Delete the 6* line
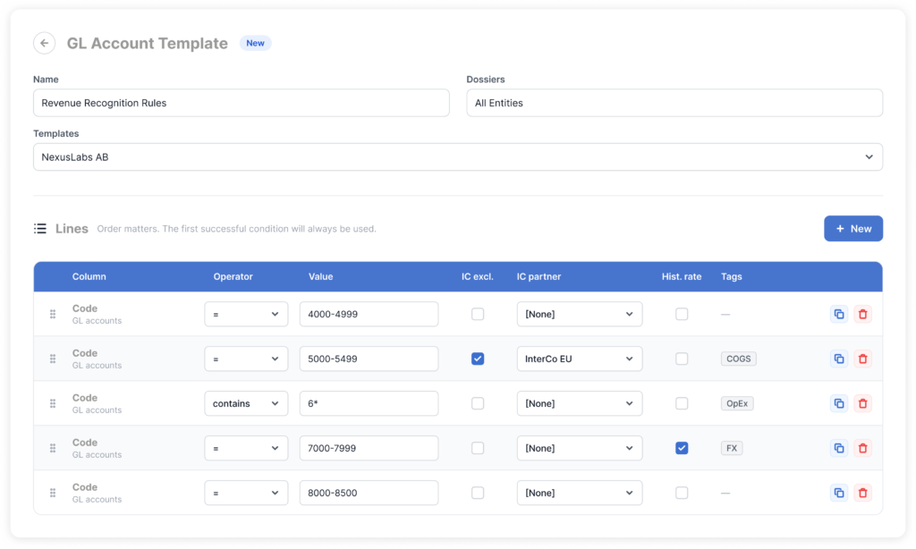Viewport: 916px width, 549px height. pyautogui.click(x=863, y=403)
